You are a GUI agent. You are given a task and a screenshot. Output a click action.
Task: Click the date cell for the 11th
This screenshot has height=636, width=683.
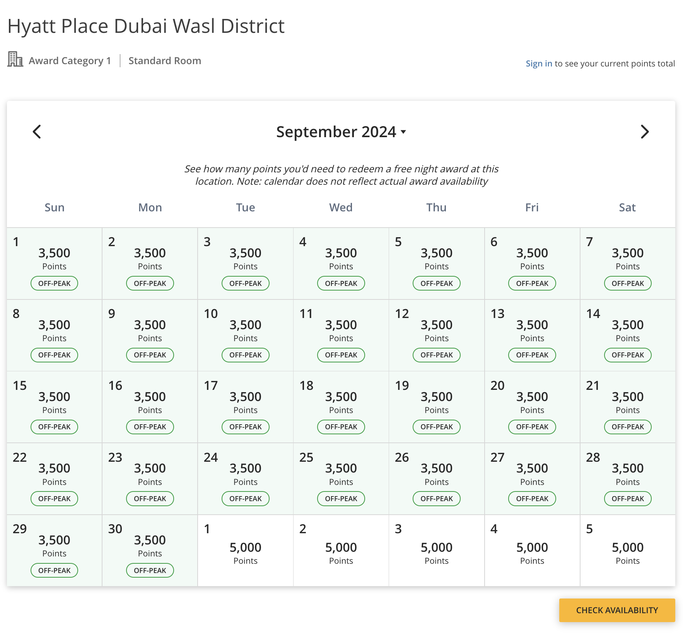(x=341, y=335)
